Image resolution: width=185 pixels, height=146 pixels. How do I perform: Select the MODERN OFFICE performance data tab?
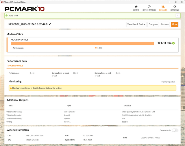click(15, 66)
